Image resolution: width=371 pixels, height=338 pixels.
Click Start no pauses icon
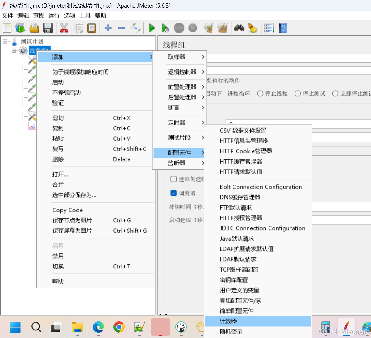(x=165, y=28)
